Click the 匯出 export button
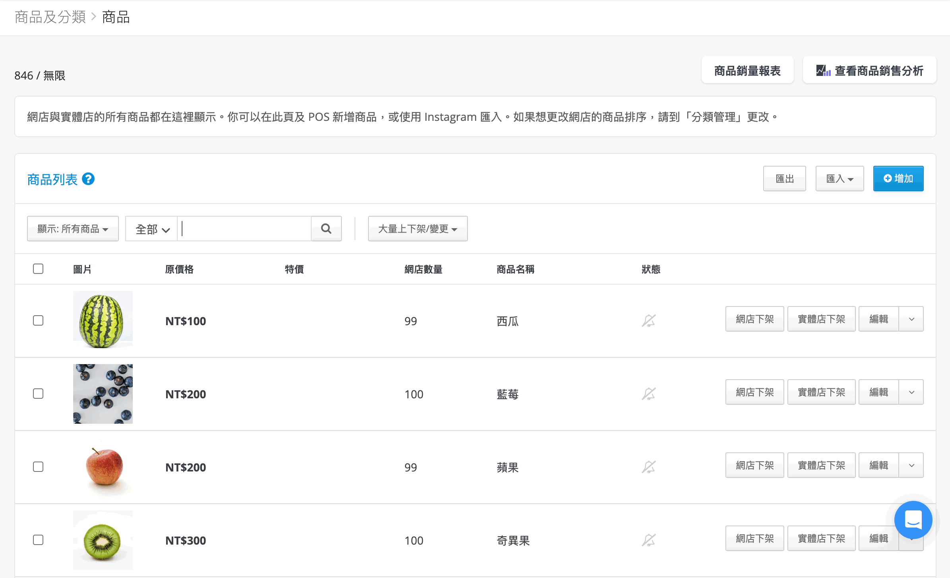Viewport: 950px width, 578px height. pyautogui.click(x=784, y=178)
